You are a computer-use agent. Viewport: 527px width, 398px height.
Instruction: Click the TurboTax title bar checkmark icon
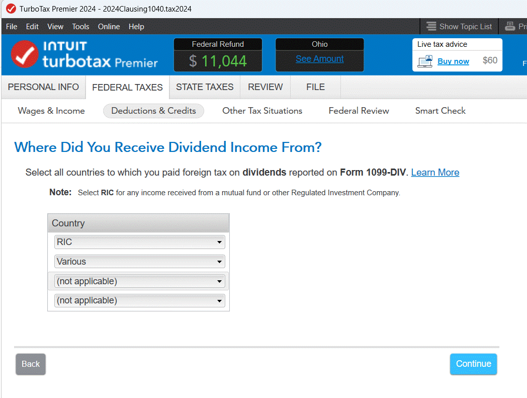tap(11, 9)
